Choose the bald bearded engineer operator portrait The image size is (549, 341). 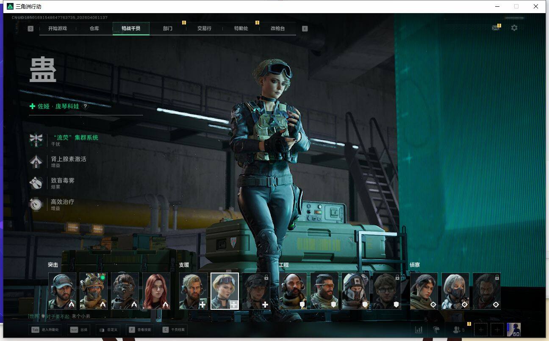pos(293,291)
